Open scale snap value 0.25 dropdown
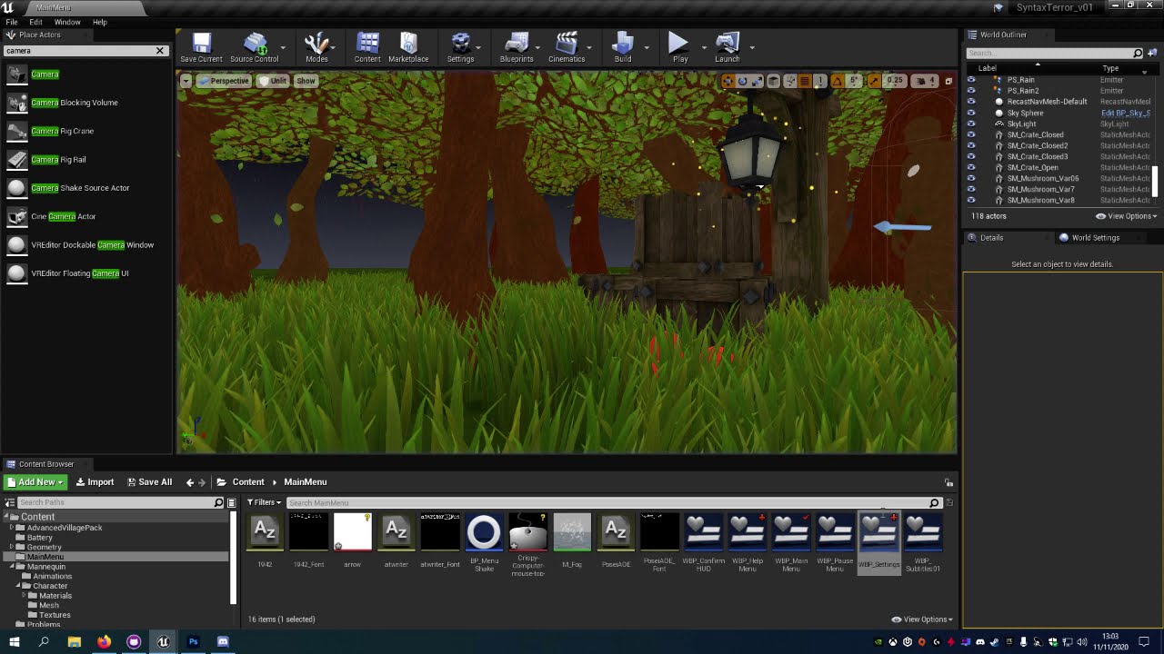 click(x=895, y=81)
